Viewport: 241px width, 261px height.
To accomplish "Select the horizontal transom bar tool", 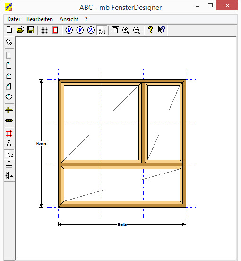I will [x=9, y=121].
